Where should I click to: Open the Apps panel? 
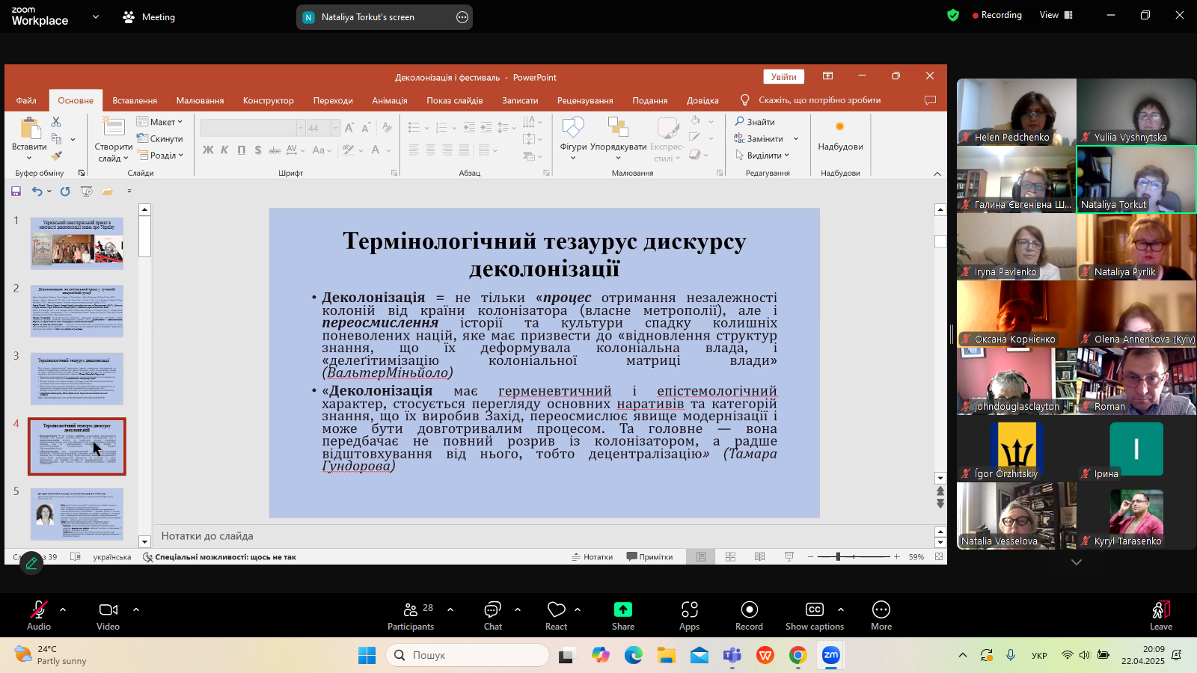tap(689, 610)
